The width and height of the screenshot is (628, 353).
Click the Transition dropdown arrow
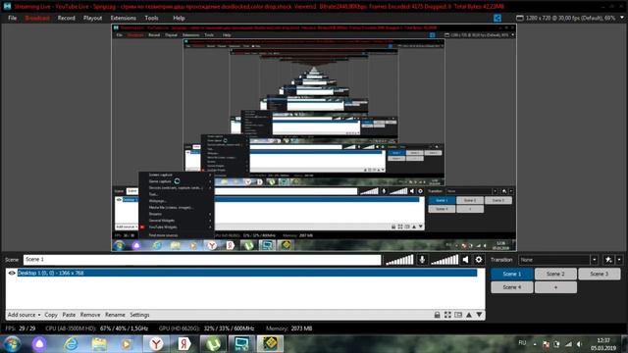[x=595, y=260]
